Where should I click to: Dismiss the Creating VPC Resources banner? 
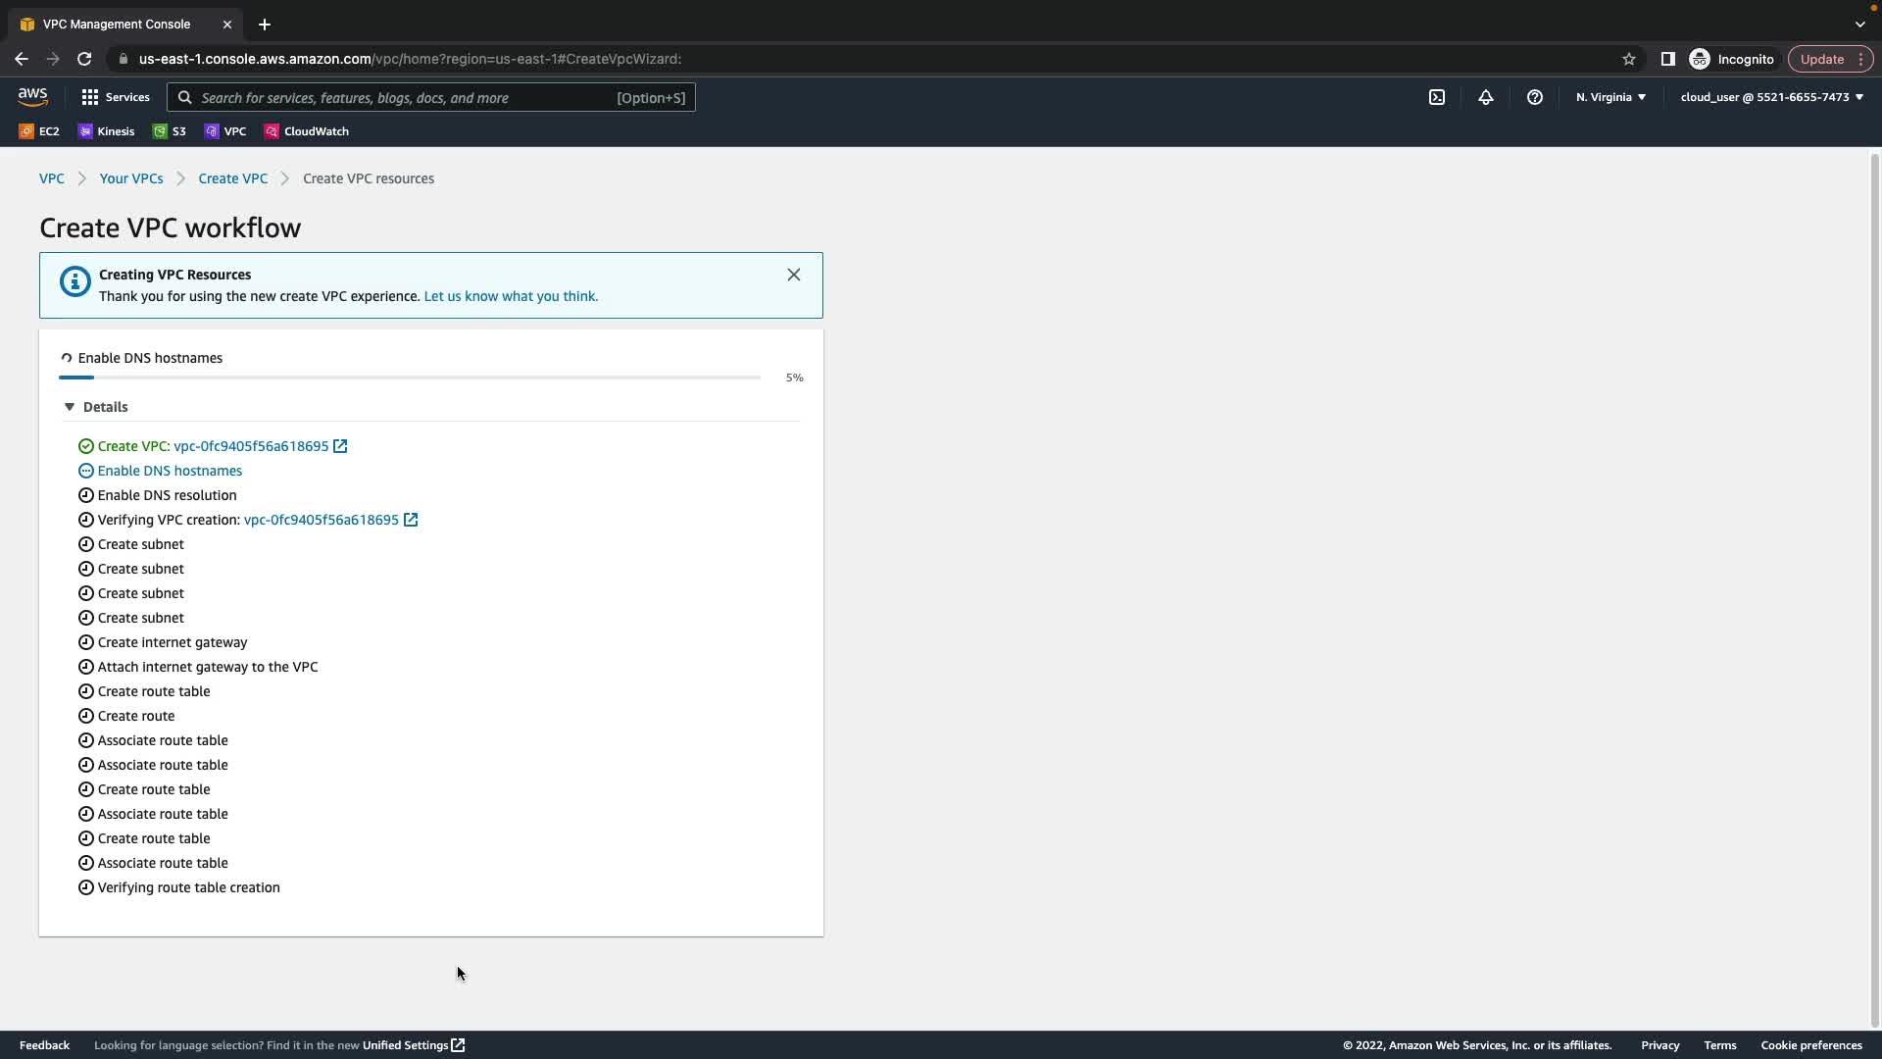(793, 275)
